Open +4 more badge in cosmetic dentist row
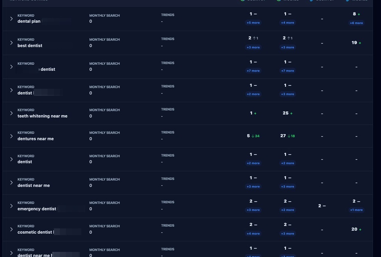The height and width of the screenshot is (257, 381). pos(253,234)
